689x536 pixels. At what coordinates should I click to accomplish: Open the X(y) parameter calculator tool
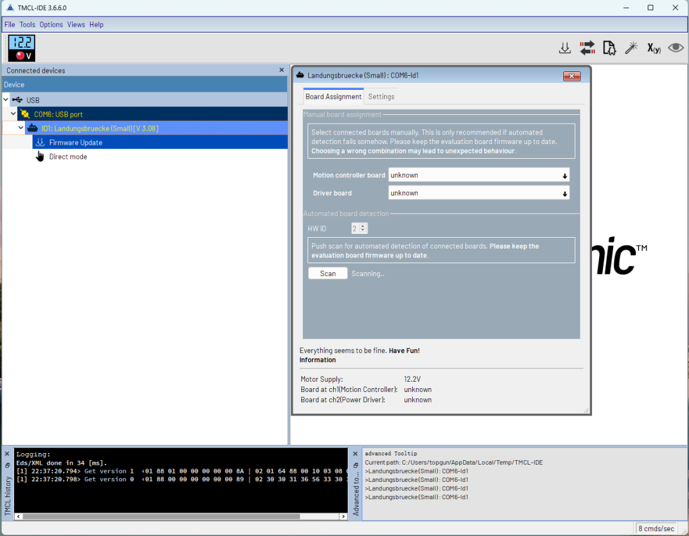click(x=654, y=48)
